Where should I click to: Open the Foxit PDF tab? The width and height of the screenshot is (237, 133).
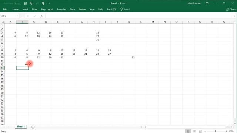111,9
